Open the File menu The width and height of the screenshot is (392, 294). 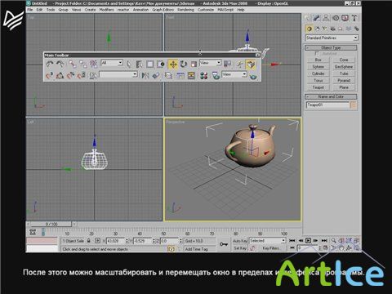point(30,10)
